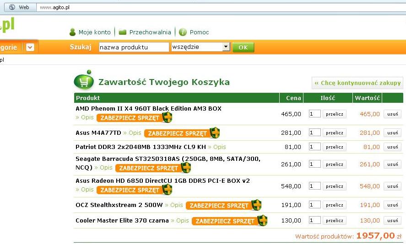Open Opis link for OCZ Stealthxstream
The height and width of the screenshot is (244, 406).
pos(174,205)
